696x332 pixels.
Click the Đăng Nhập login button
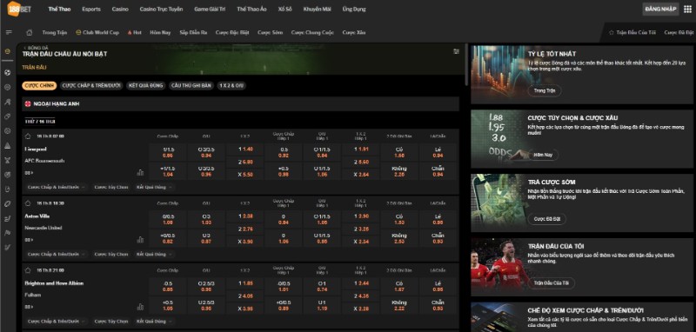[x=660, y=9]
